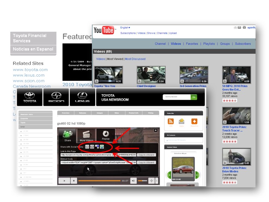The width and height of the screenshot is (269, 202).
Task: Click the YouTube logo
Action: 104,30
